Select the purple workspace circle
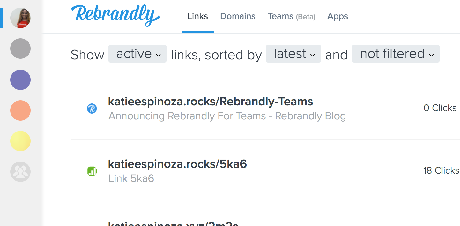 pyautogui.click(x=20, y=79)
